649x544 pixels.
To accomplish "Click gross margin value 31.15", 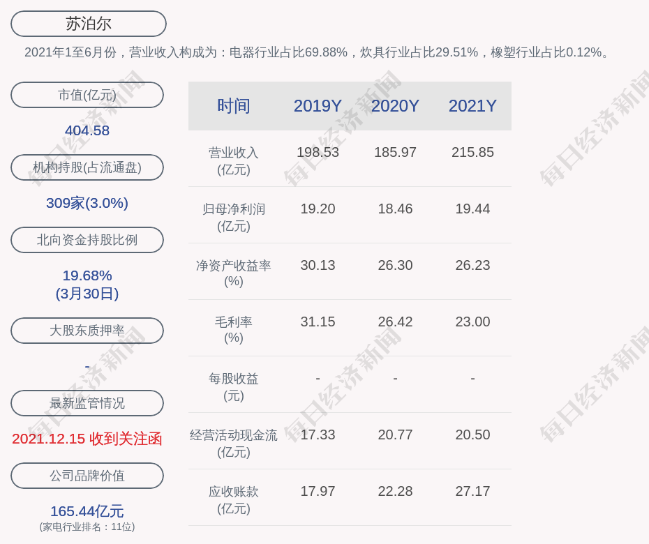I will click(318, 322).
